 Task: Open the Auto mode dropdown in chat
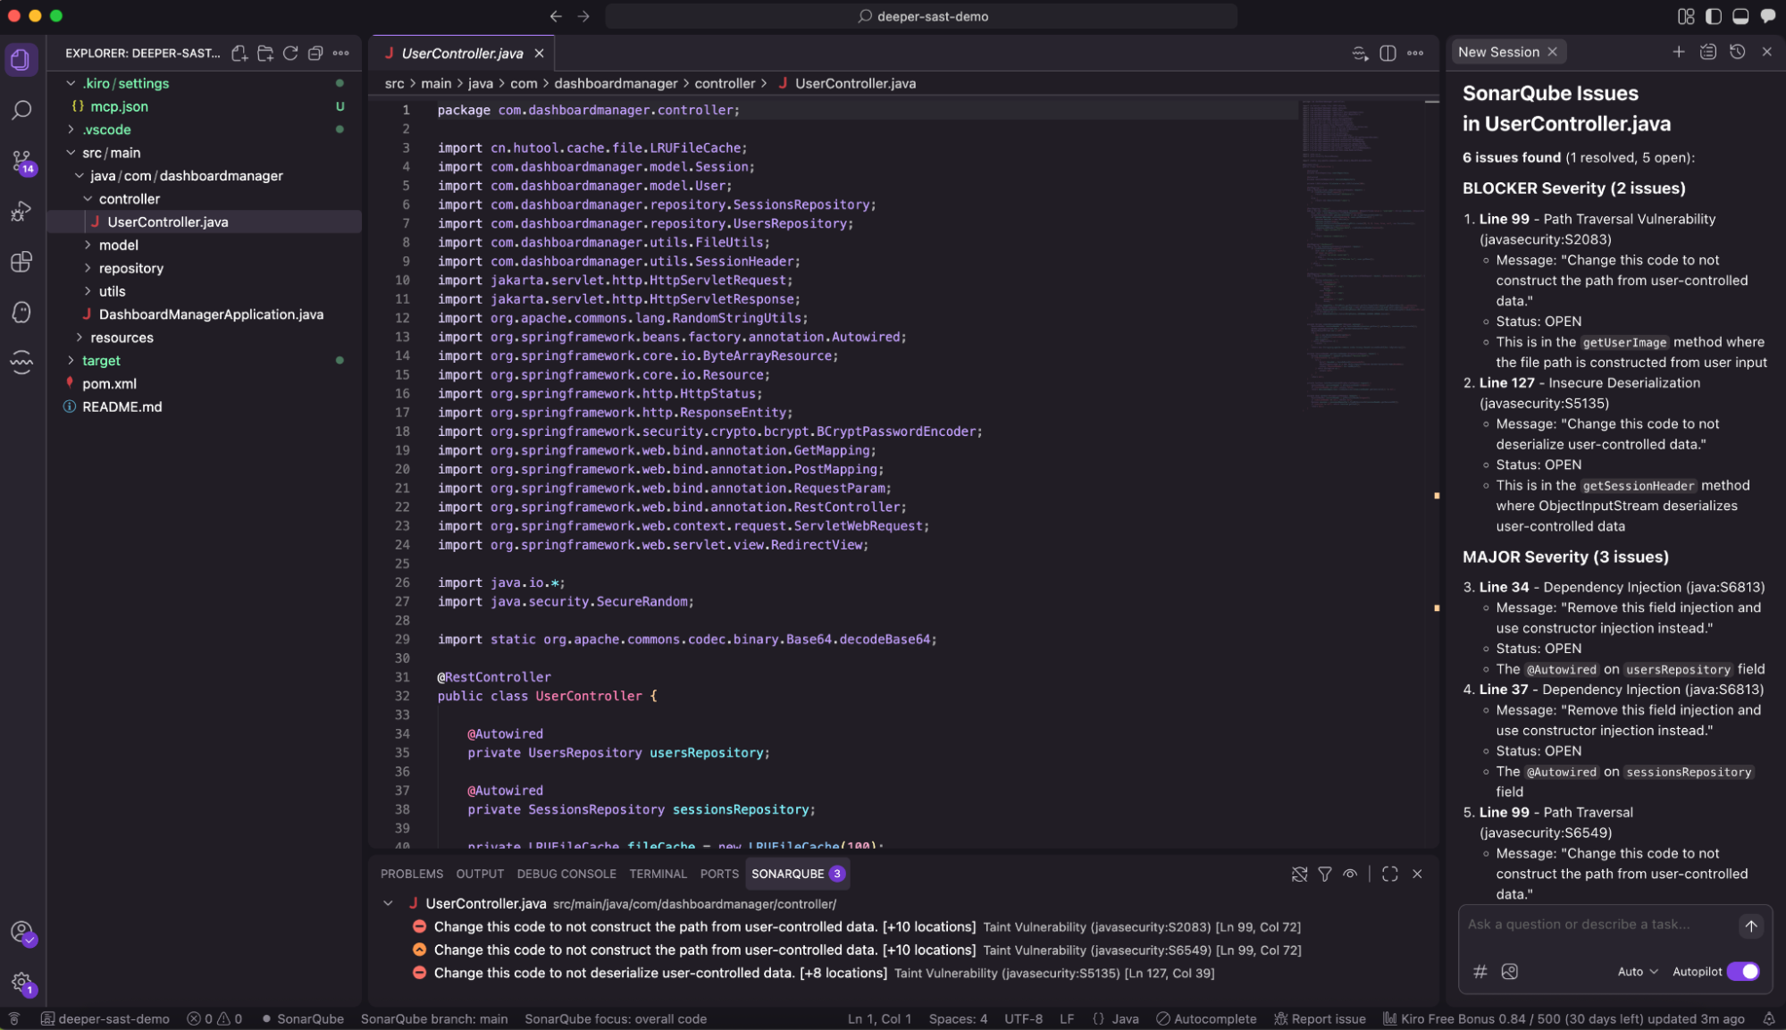tap(1638, 971)
